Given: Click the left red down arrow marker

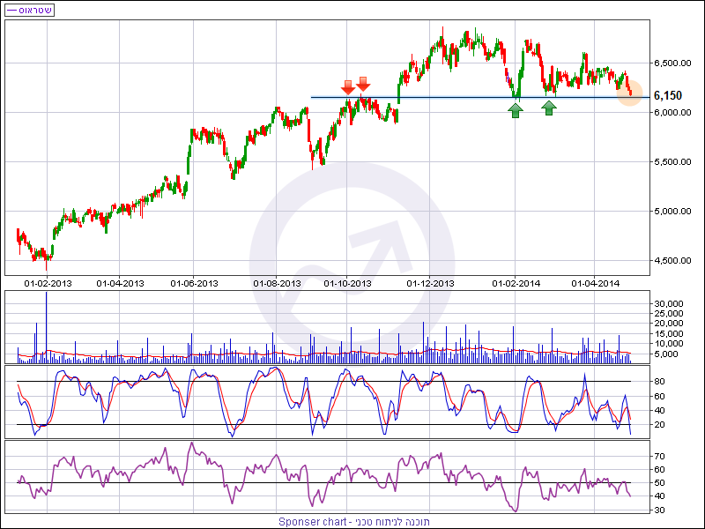Looking at the screenshot, I should click(348, 86).
